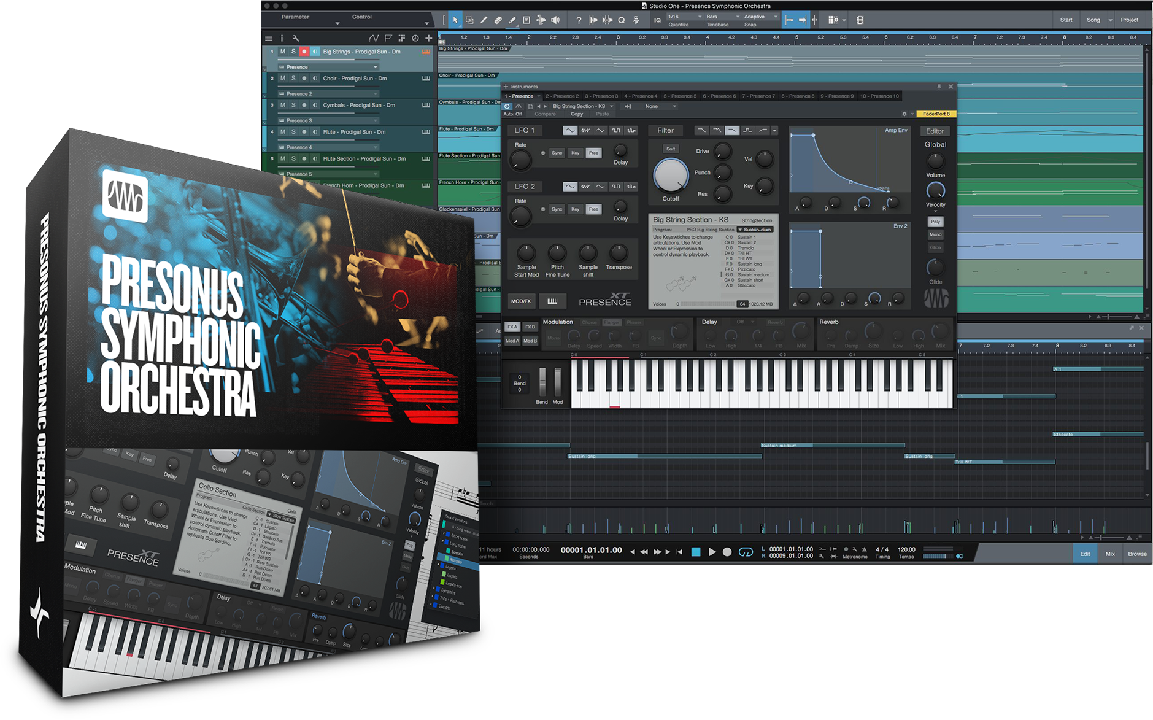Select the Paint tool

(512, 20)
